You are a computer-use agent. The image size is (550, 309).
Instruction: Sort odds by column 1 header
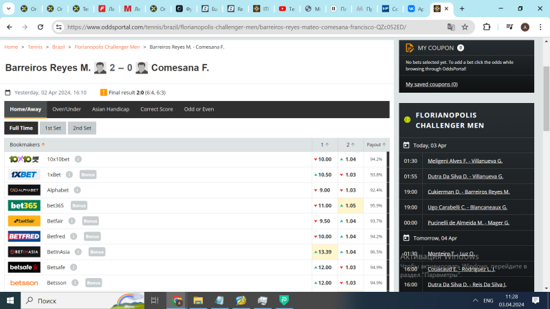(x=324, y=145)
